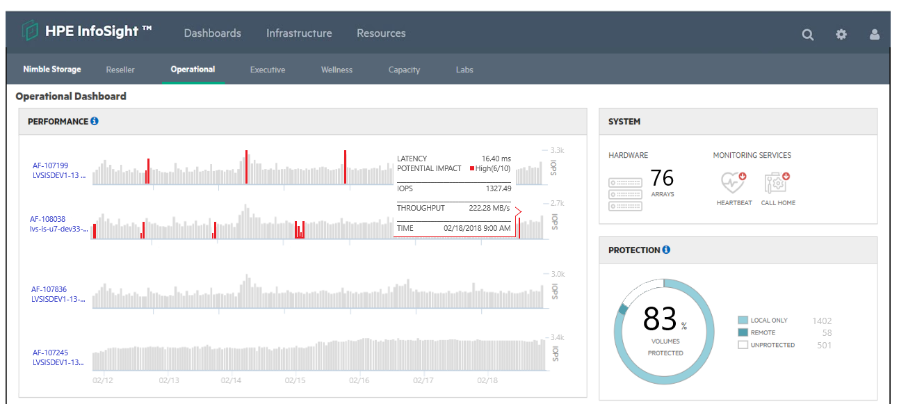Click the HPE InfoSight logo icon

tap(30, 31)
